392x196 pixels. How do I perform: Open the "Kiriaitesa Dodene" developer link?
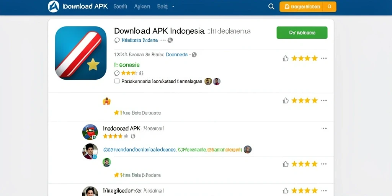coord(139,40)
